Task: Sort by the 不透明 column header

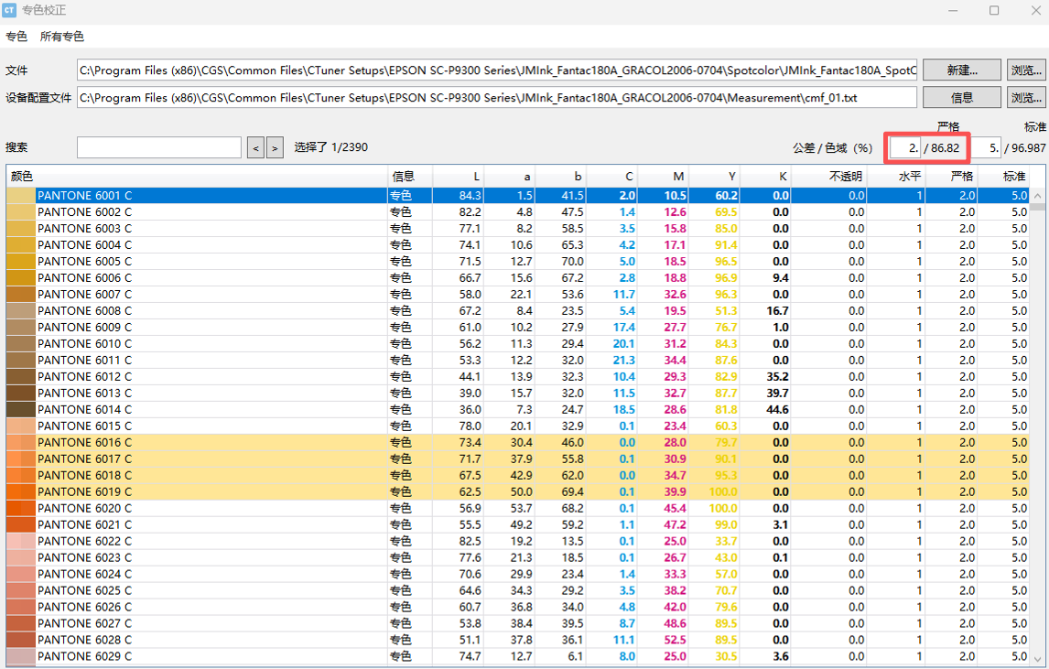Action: point(829,176)
